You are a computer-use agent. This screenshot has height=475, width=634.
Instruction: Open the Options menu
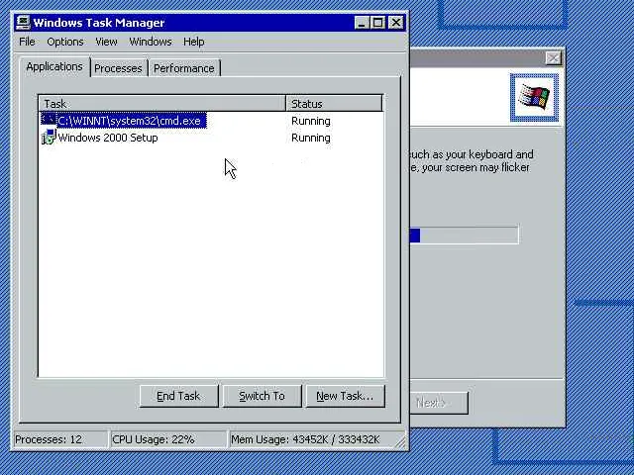pyautogui.click(x=65, y=42)
